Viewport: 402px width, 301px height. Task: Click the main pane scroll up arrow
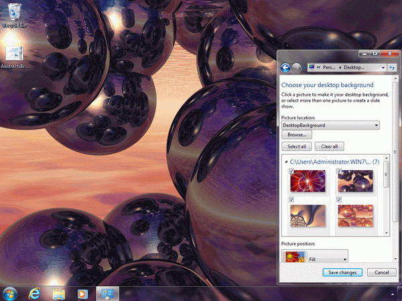pos(395,79)
